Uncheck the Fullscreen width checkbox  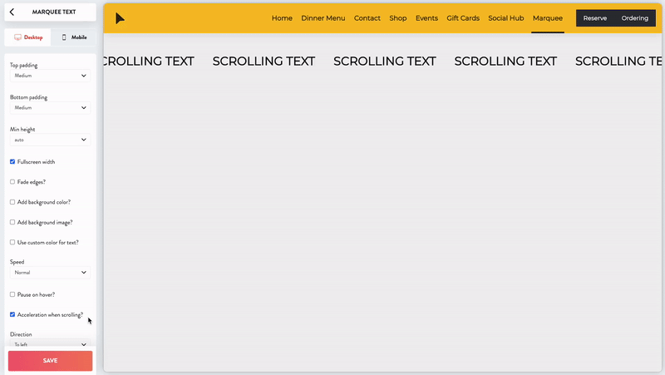point(12,161)
